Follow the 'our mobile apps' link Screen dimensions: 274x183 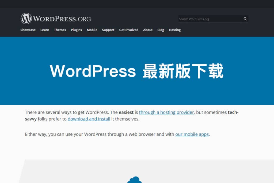(x=192, y=134)
